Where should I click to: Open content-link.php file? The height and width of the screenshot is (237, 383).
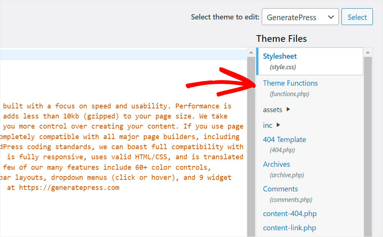(289, 228)
